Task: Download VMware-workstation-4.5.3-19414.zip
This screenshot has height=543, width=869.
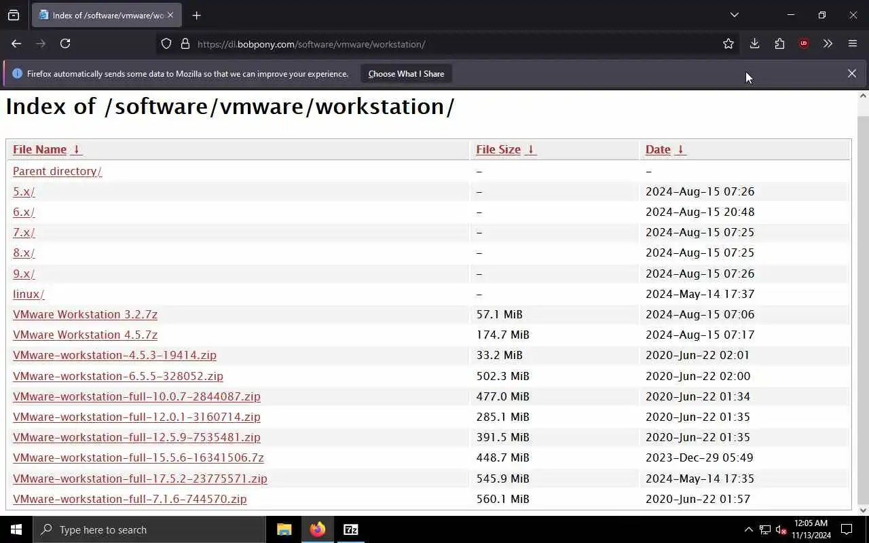Action: click(x=115, y=355)
